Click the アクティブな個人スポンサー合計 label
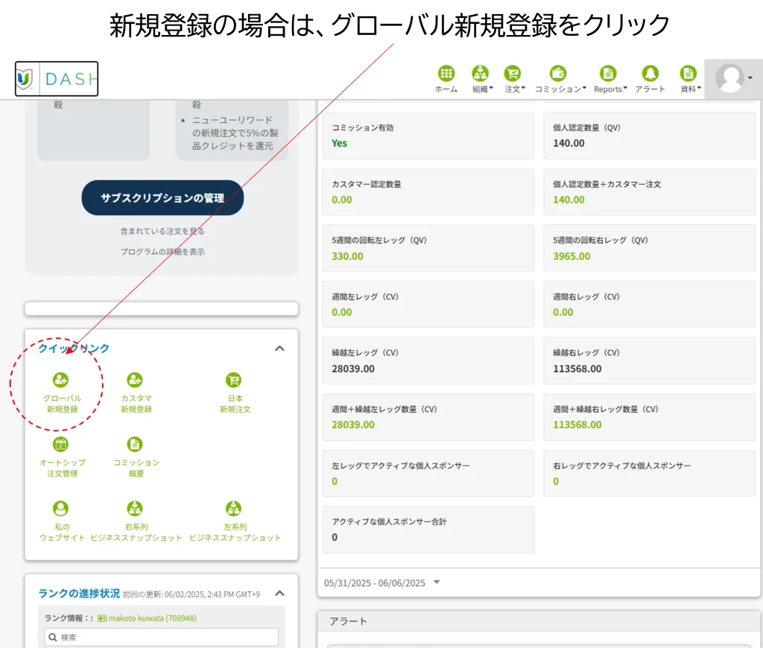Image resolution: width=763 pixels, height=648 pixels. pos(389,521)
